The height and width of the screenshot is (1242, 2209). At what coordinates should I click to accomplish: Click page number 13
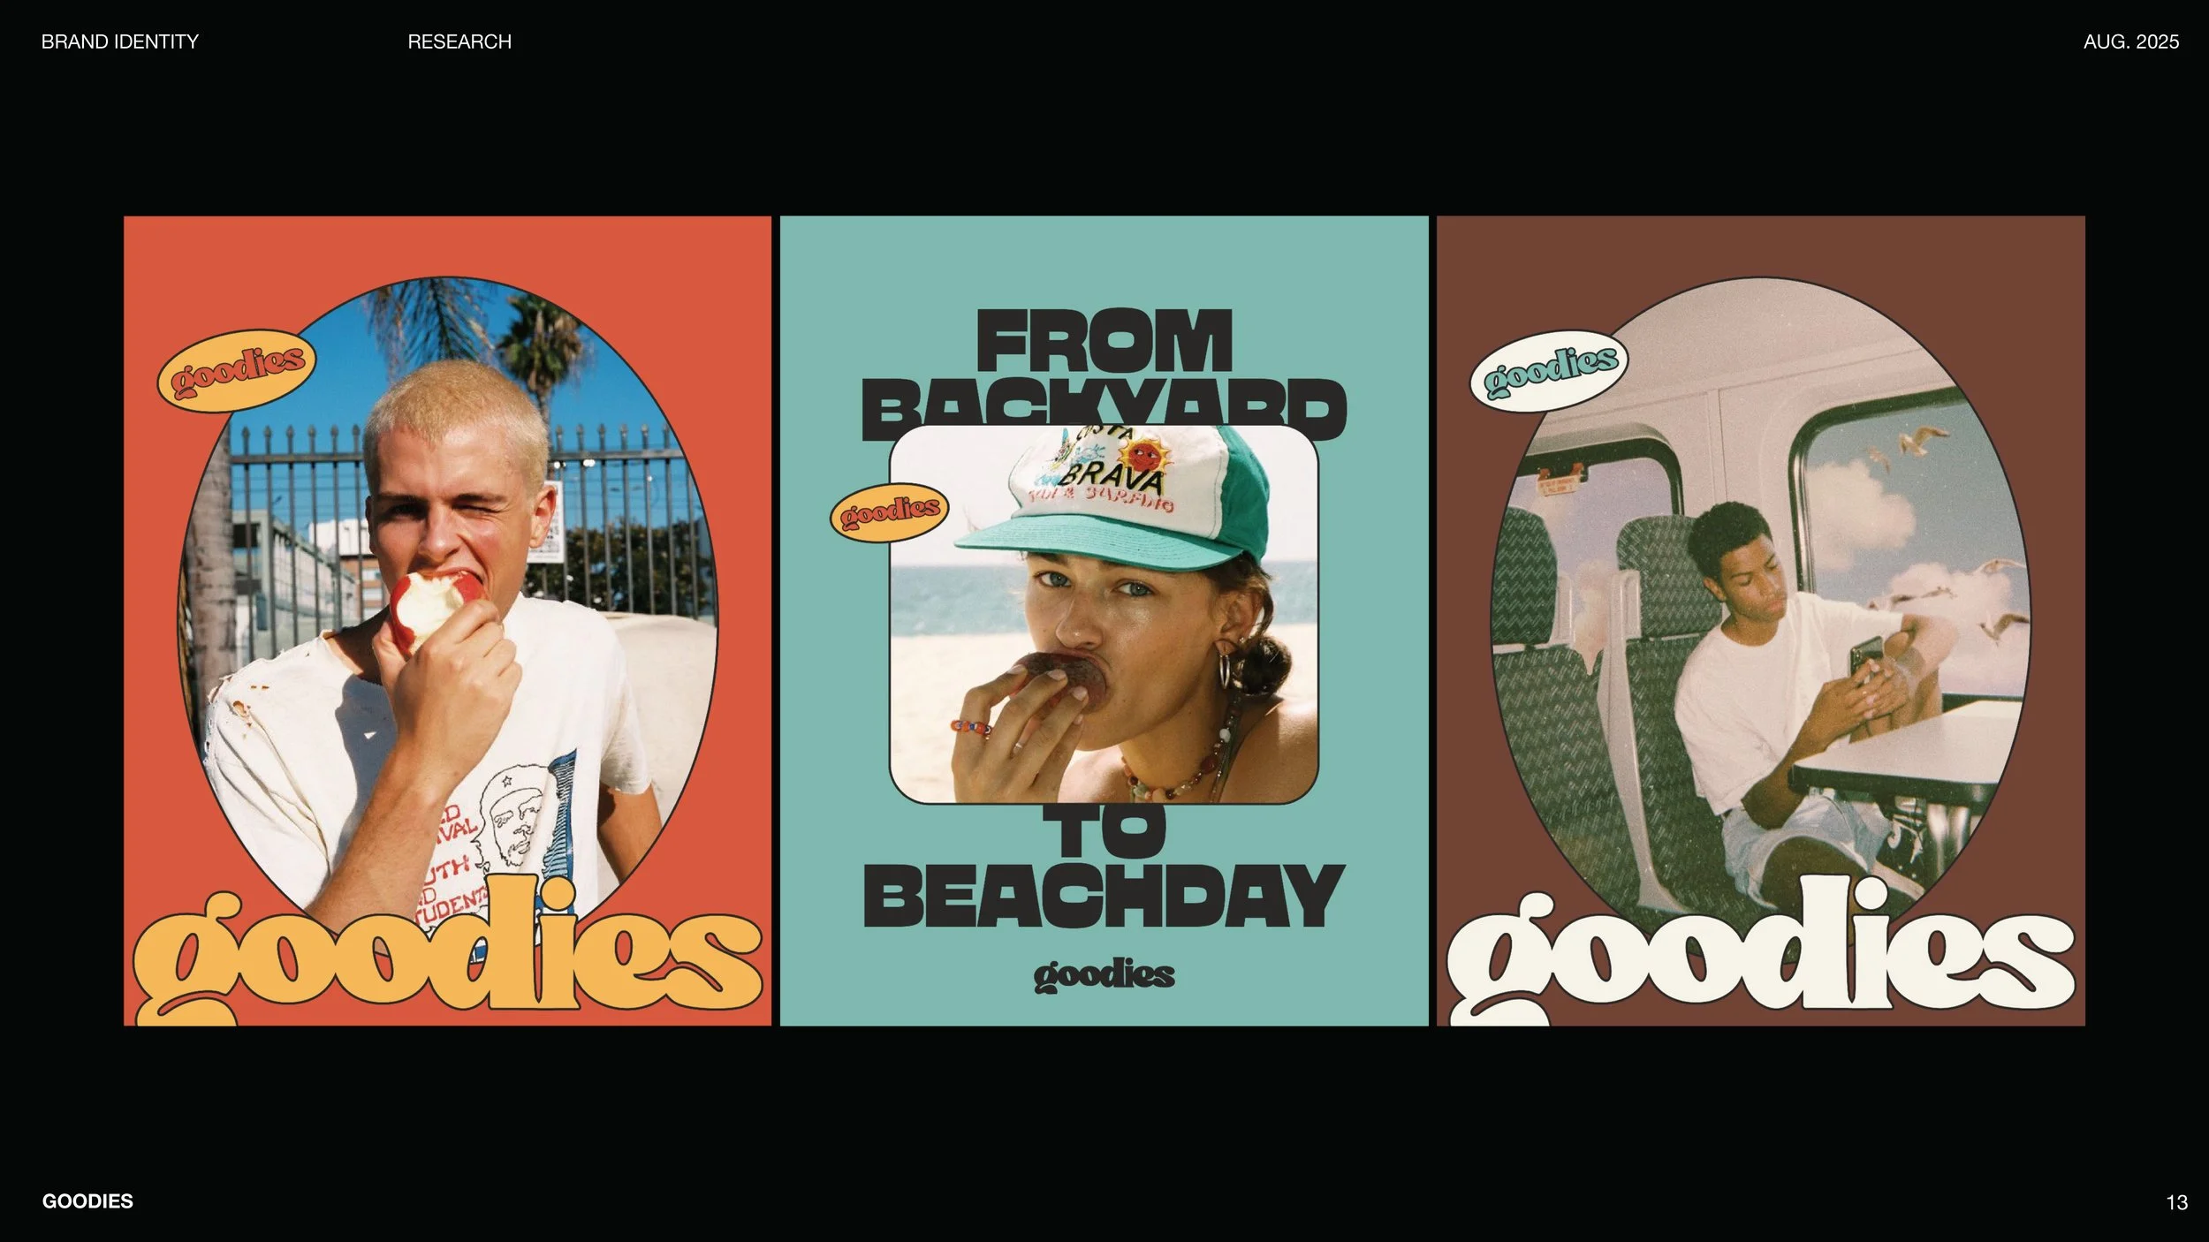(x=2176, y=1202)
